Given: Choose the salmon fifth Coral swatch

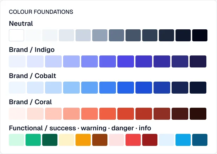Looking at the screenshot, I should click(x=90, y=114).
